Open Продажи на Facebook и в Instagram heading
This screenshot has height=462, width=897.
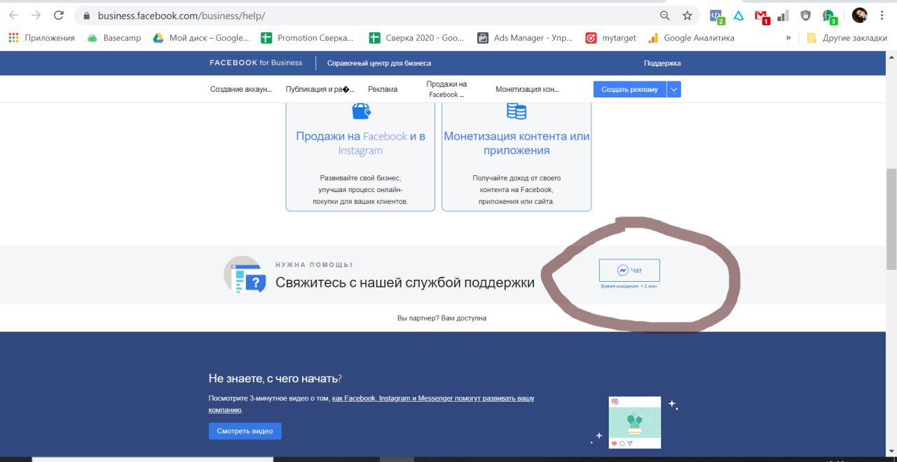pyautogui.click(x=361, y=143)
